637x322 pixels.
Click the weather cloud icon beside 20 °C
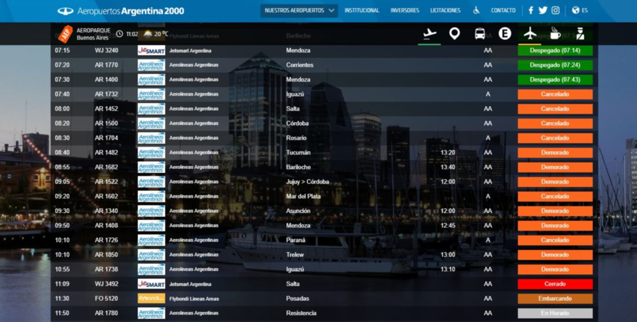coord(148,34)
